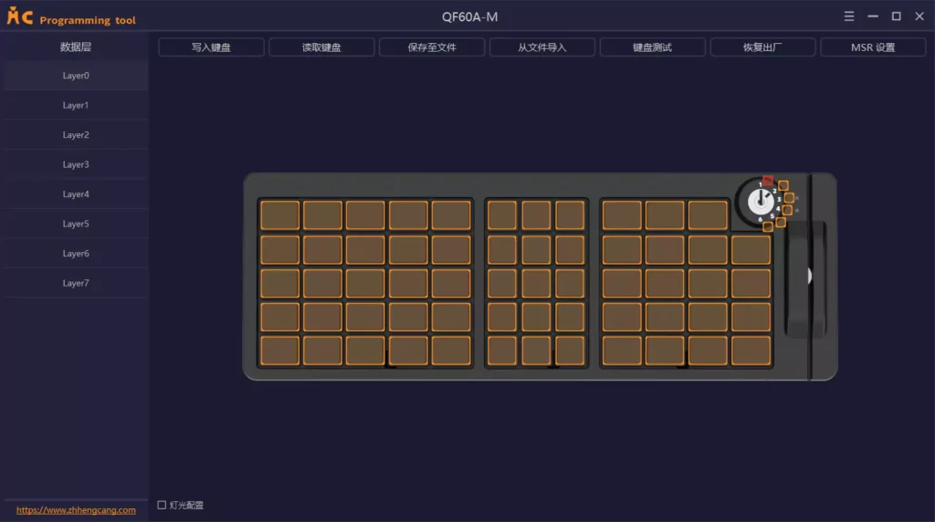Select top-right key of the middle keypad block
The image size is (935, 522).
[570, 215]
